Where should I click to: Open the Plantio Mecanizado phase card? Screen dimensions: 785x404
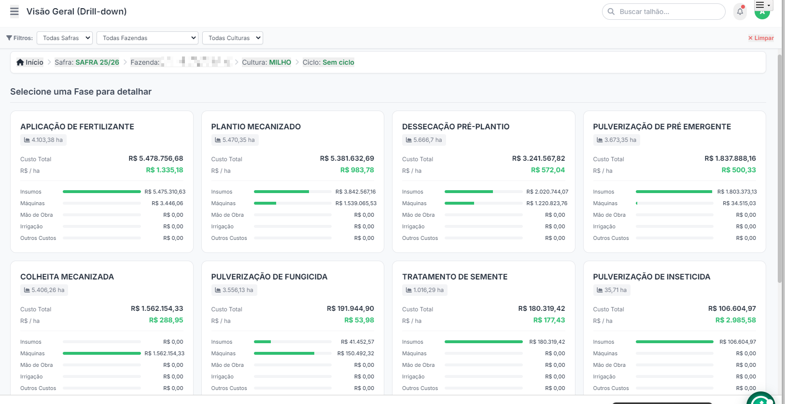(x=293, y=182)
